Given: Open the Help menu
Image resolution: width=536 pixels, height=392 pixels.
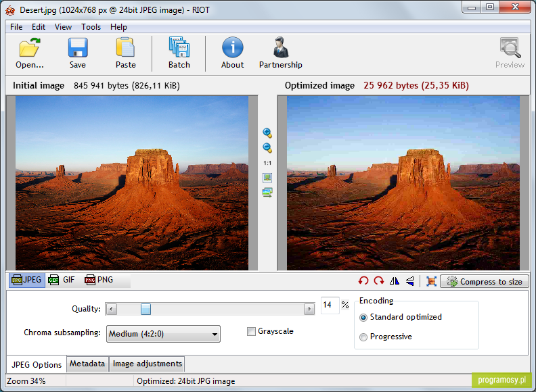Looking at the screenshot, I should (118, 27).
